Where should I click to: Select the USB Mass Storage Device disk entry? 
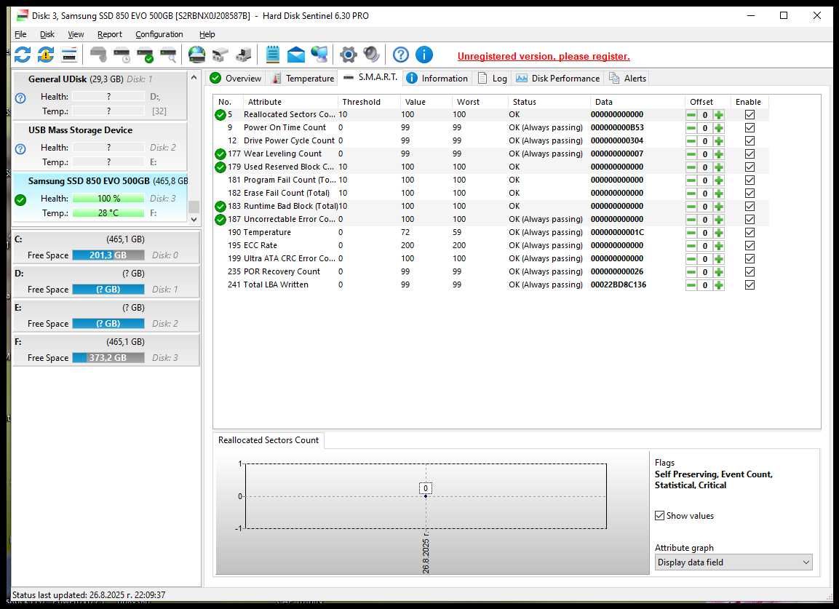tap(100, 146)
